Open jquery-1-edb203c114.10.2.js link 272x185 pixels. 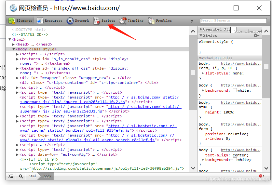pos(101,99)
